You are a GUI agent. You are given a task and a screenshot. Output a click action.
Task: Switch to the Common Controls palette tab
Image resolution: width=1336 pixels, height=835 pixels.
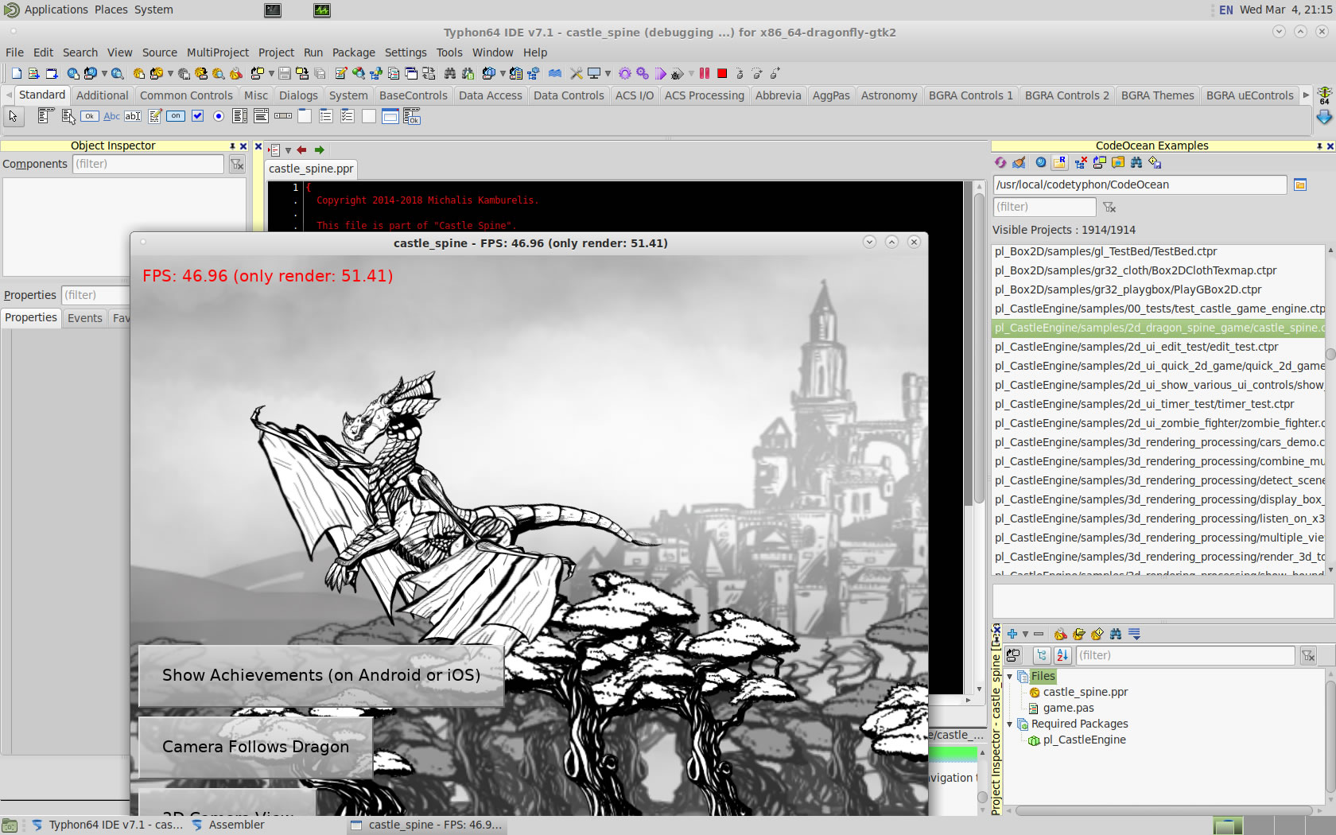click(x=186, y=95)
